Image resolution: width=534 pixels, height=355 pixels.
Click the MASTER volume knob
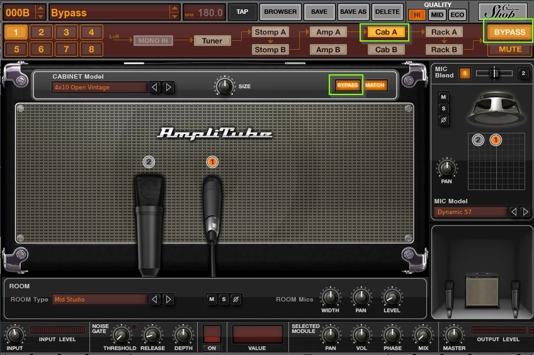click(x=454, y=334)
